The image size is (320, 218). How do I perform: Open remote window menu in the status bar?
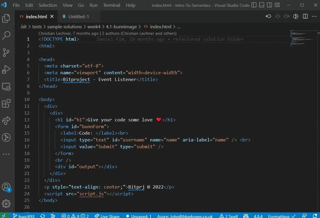tap(4, 216)
